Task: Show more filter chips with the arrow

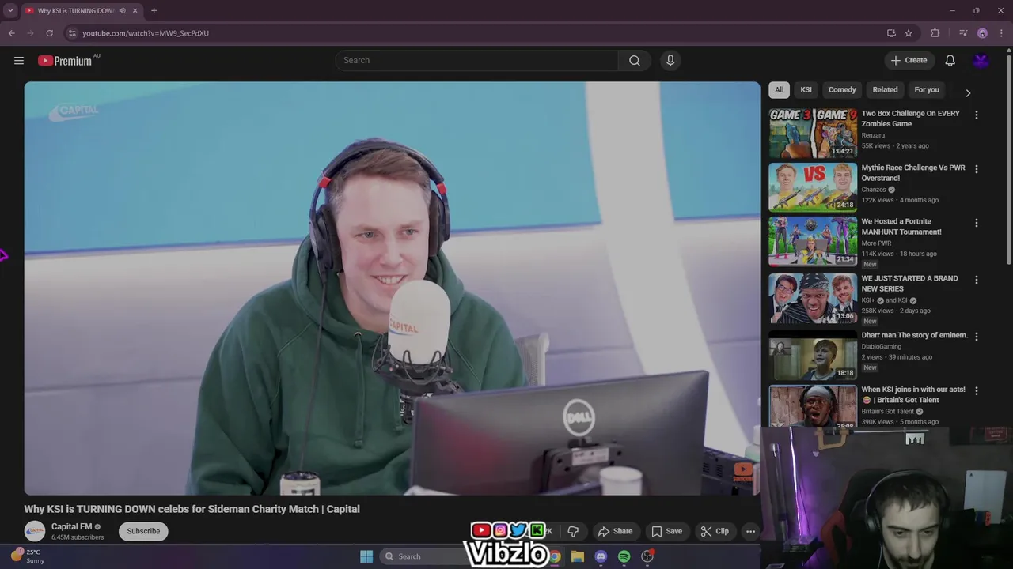Action: [967, 92]
